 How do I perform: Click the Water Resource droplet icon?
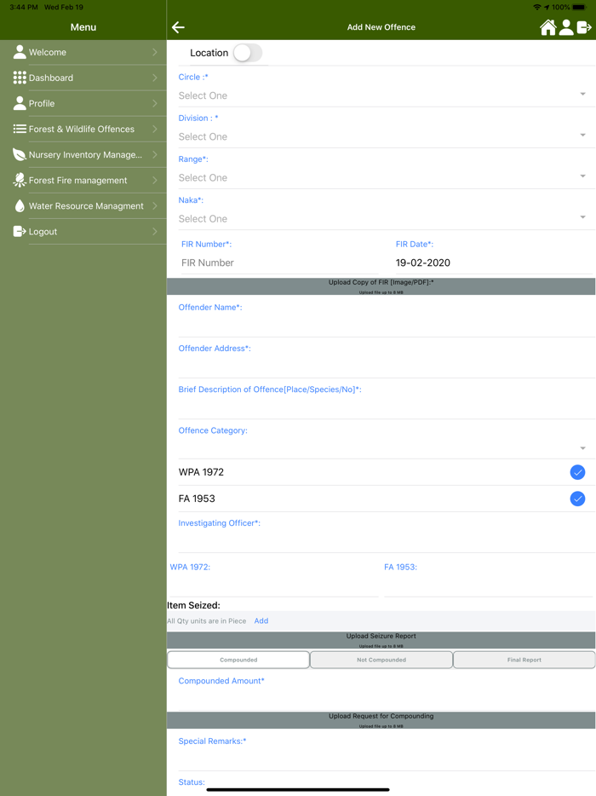20,205
